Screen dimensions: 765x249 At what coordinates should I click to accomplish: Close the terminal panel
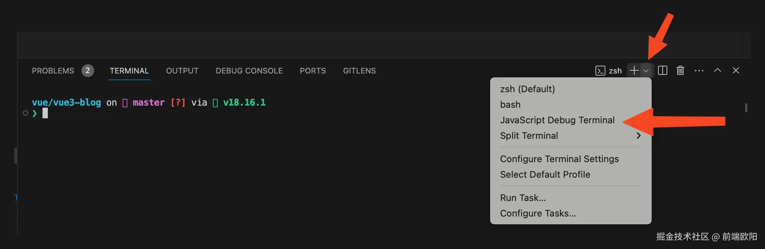point(736,70)
